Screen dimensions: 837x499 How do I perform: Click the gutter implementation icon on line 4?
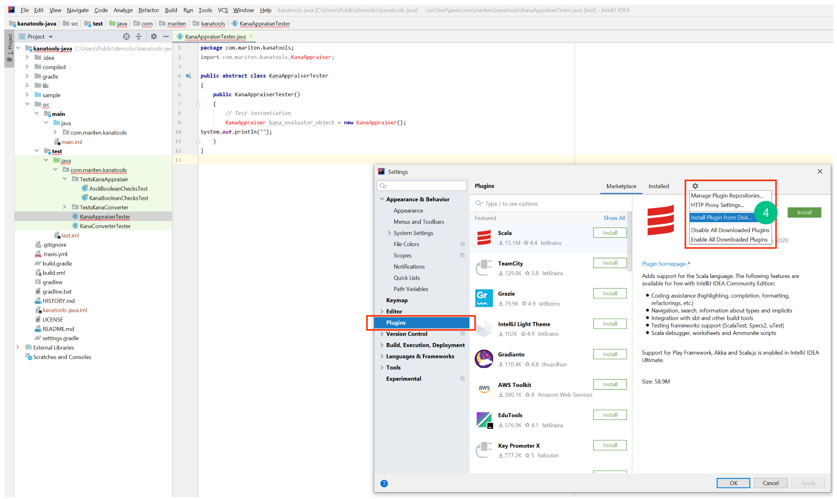[x=188, y=75]
